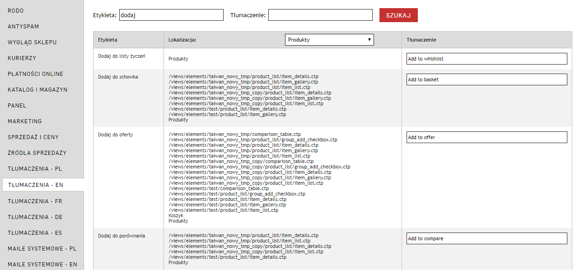
Task: Open RODO in the sidebar menu
Action: pyautogui.click(x=16, y=10)
